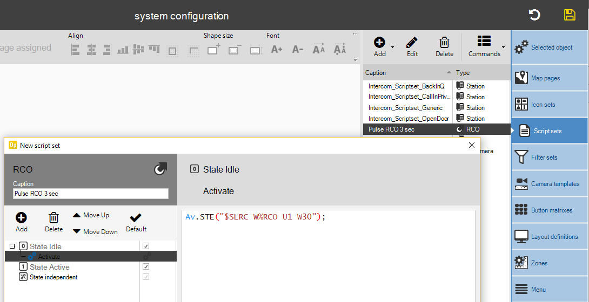Open the Commands dropdown menu
Image resolution: width=589 pixels, height=302 pixels.
tap(485, 46)
